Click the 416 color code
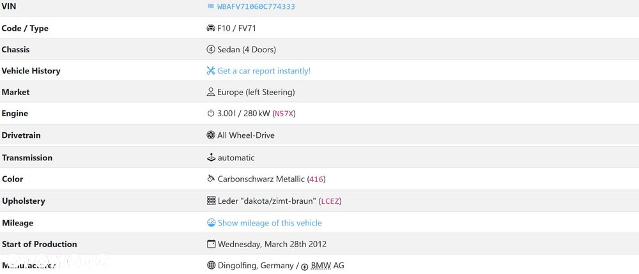Viewport: 639px width, 274px height. point(316,179)
